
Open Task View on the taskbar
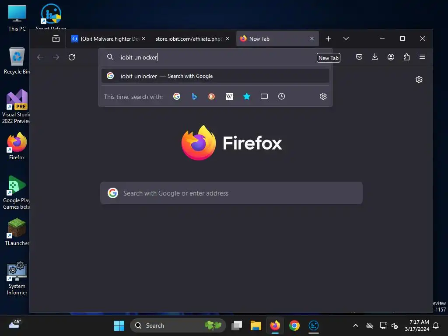click(x=237, y=325)
